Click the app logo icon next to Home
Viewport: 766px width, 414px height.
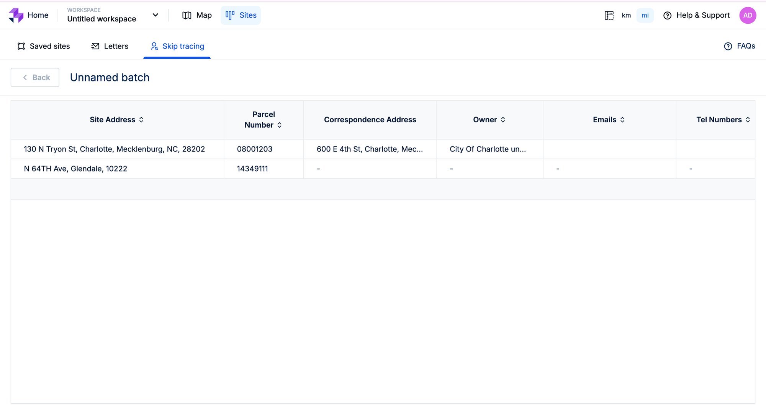(16, 15)
